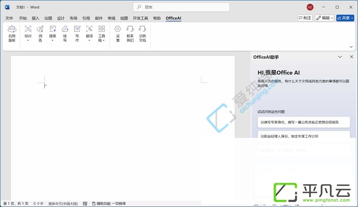Viewport: 358px width, 207px height.
Task: Click the 联系我们 contact icon
Action: coord(130,34)
